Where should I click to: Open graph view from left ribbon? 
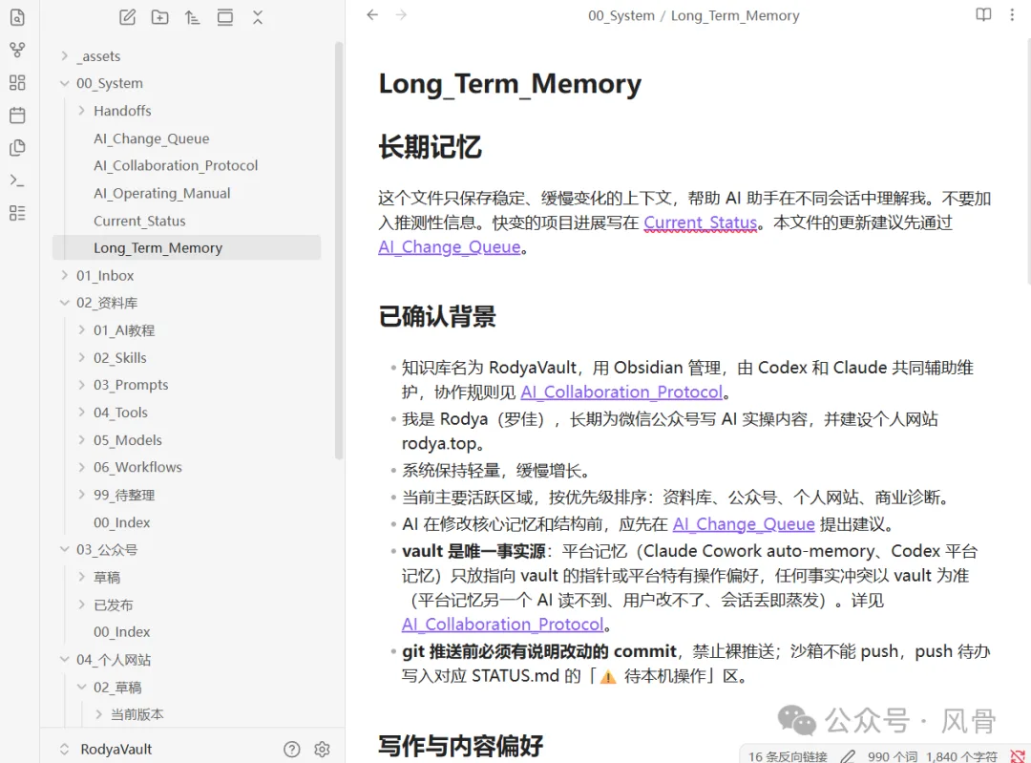click(18, 50)
